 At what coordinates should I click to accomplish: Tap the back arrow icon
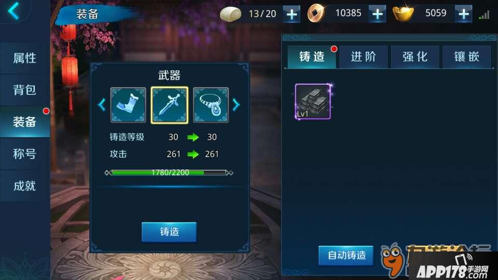click(13, 10)
